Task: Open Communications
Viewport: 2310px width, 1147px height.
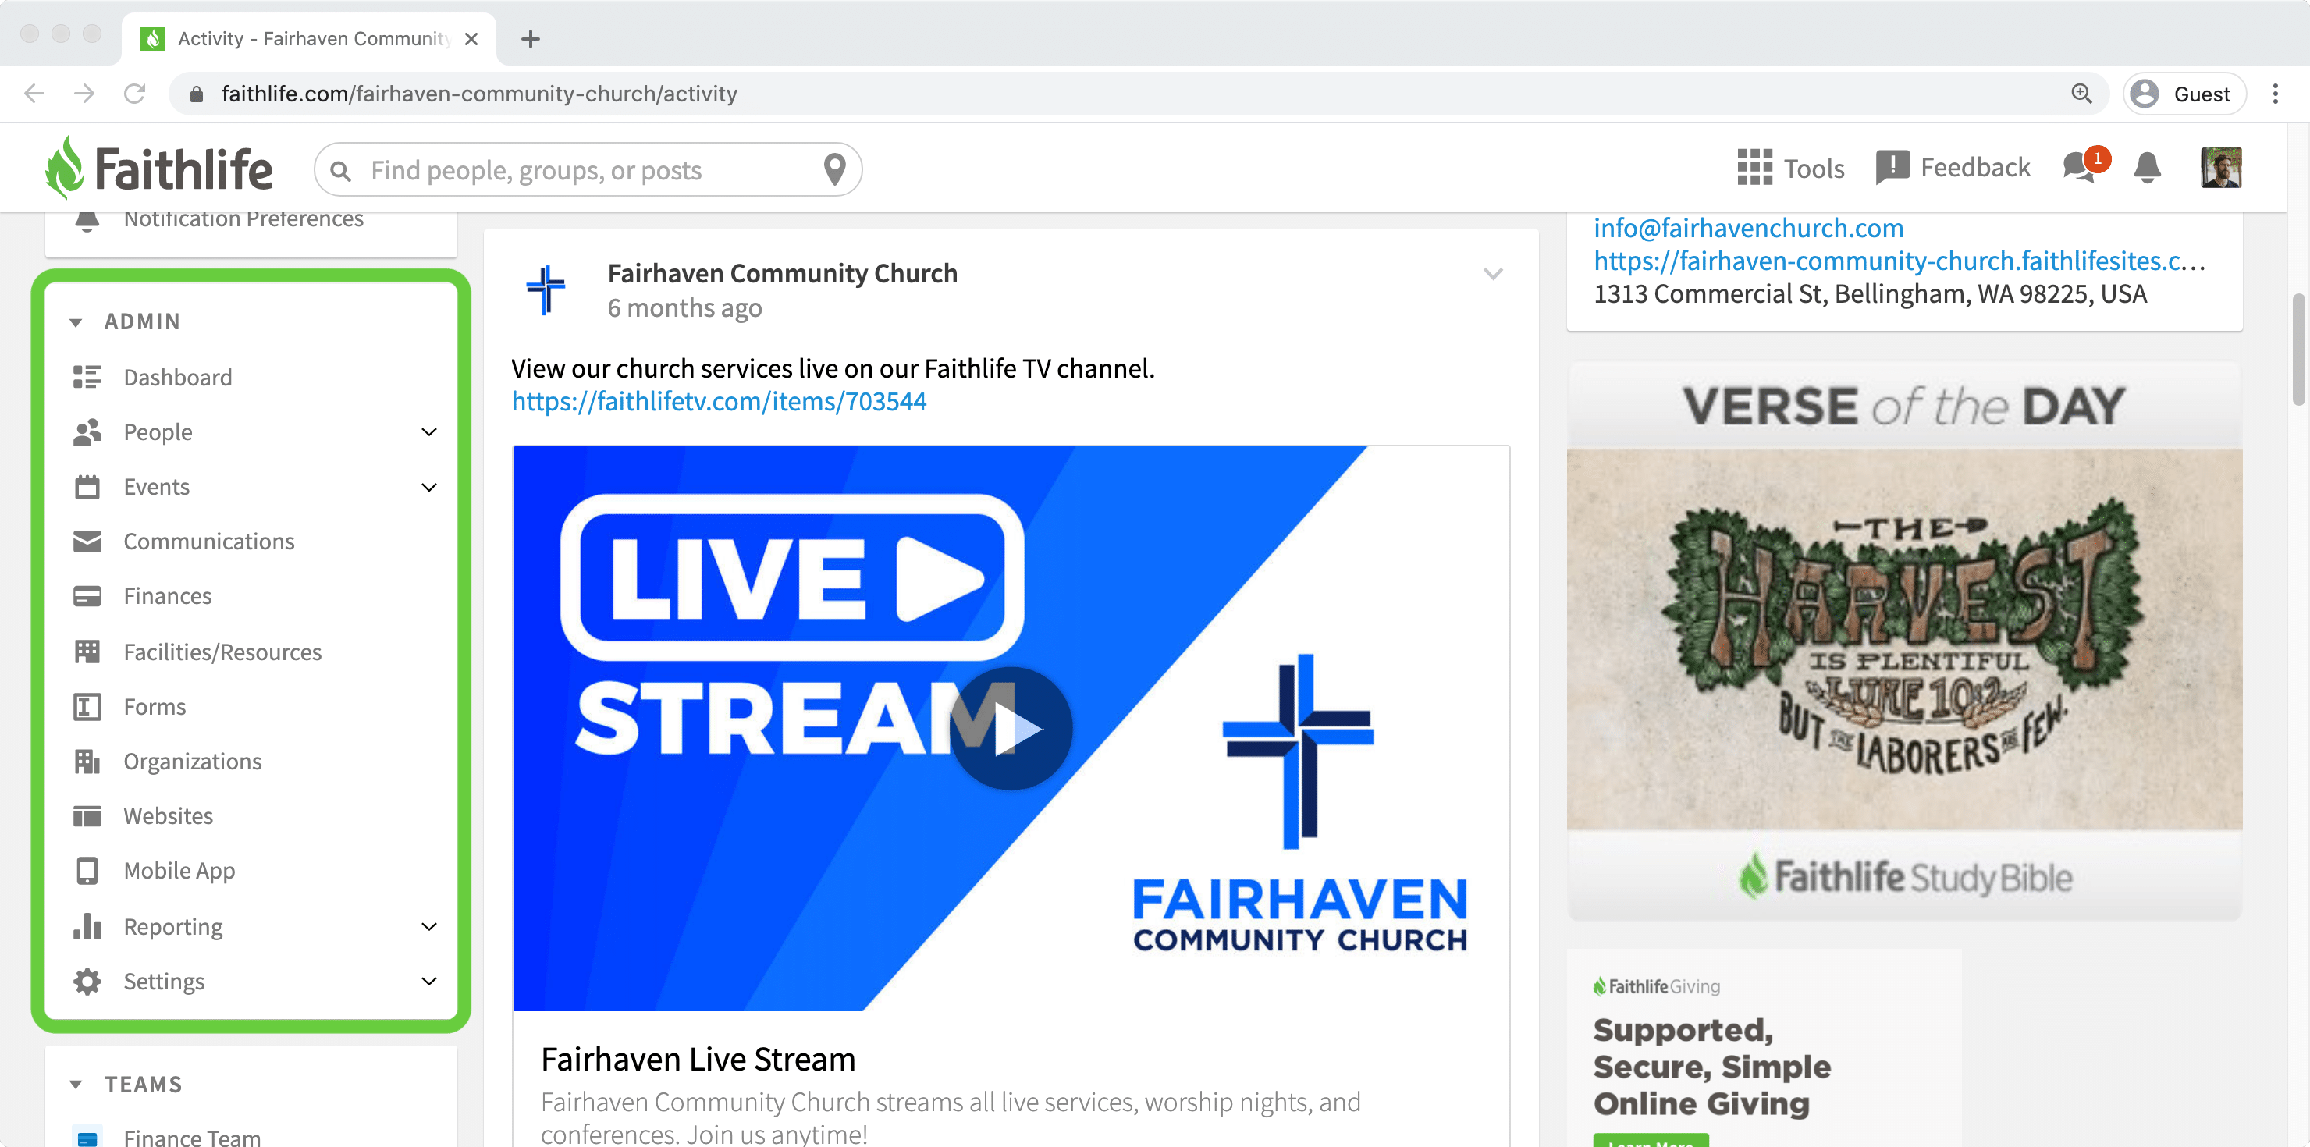Action: (209, 542)
